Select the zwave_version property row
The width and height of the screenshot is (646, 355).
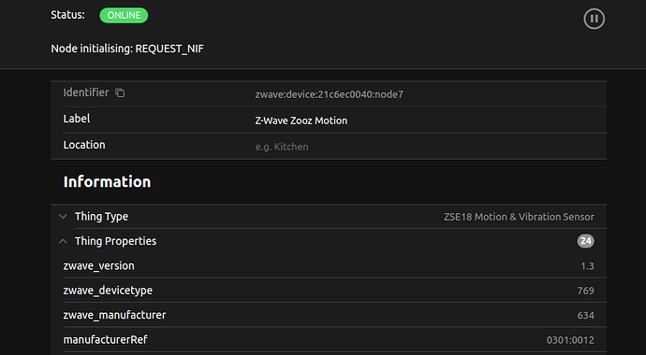point(329,266)
